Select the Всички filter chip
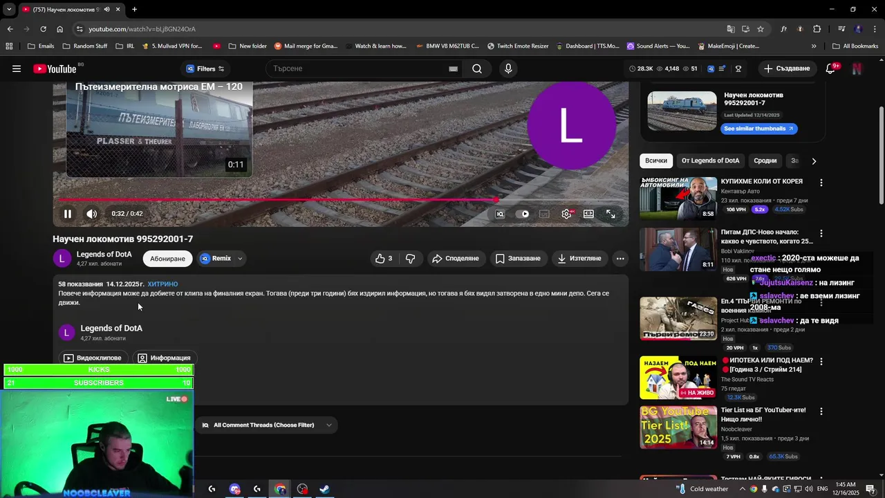The height and width of the screenshot is (498, 885). tap(656, 160)
